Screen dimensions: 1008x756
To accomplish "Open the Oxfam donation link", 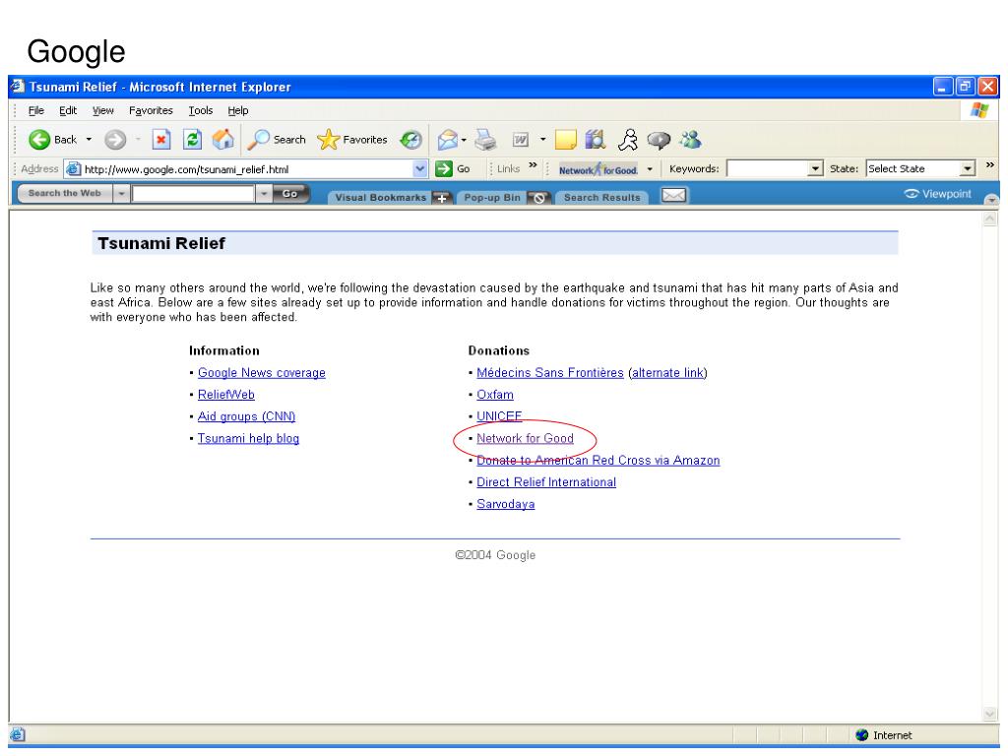I will 495,395.
